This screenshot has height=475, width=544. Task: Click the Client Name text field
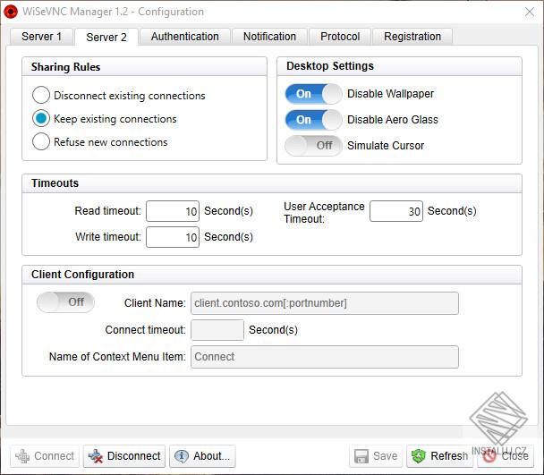(325, 303)
